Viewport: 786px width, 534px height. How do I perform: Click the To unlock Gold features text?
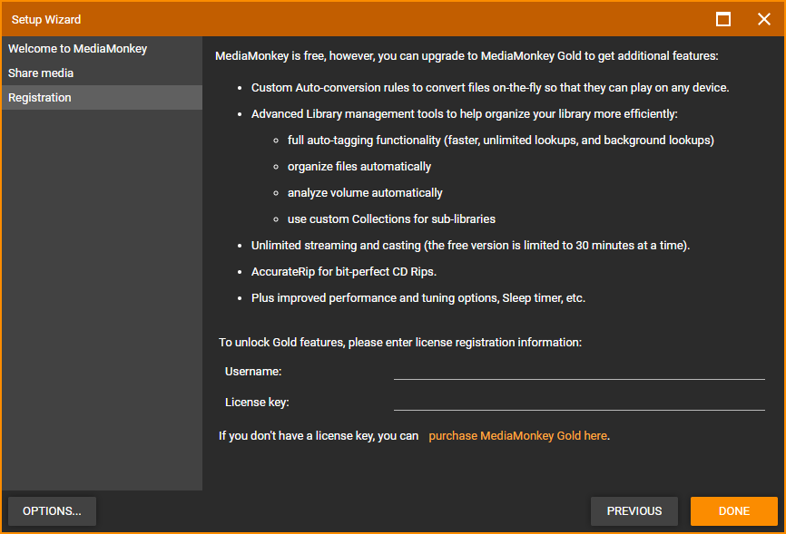(x=400, y=342)
